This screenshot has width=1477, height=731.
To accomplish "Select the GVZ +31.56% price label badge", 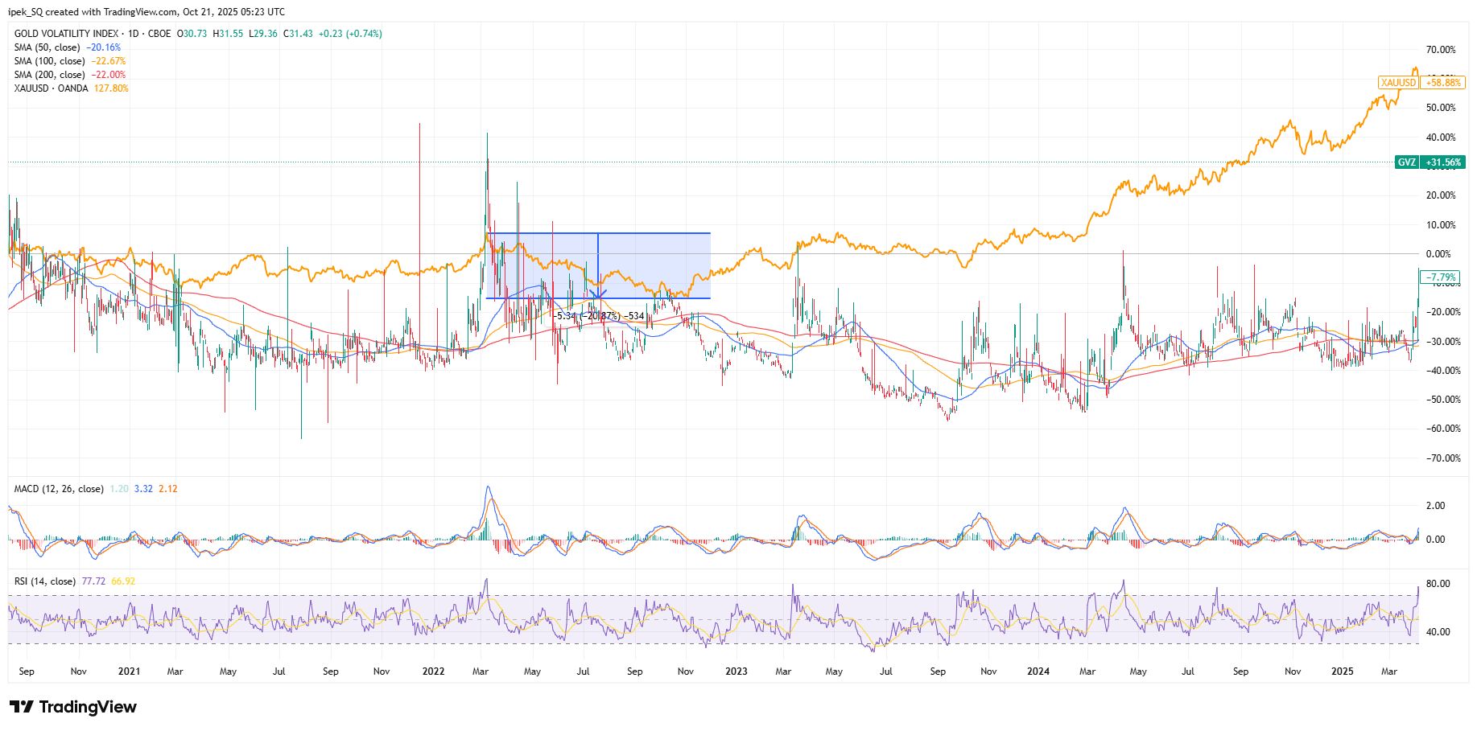I will [x=1432, y=163].
